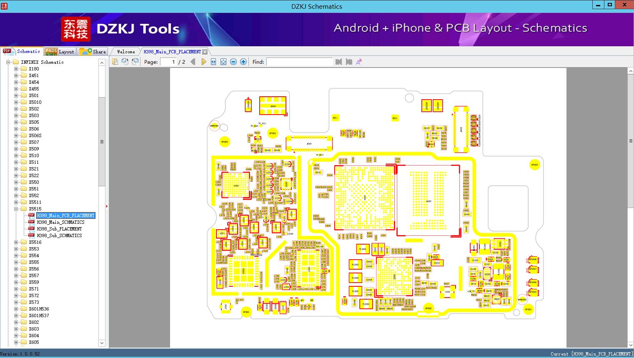Click the page number field
The width and height of the screenshot is (634, 358).
pos(168,62)
